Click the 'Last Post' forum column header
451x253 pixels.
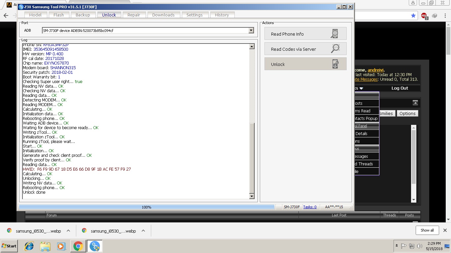pos(339,215)
